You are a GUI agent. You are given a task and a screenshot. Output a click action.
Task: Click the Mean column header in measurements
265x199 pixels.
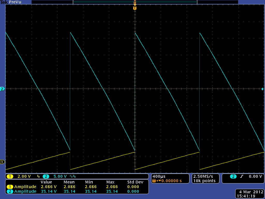point(69,182)
